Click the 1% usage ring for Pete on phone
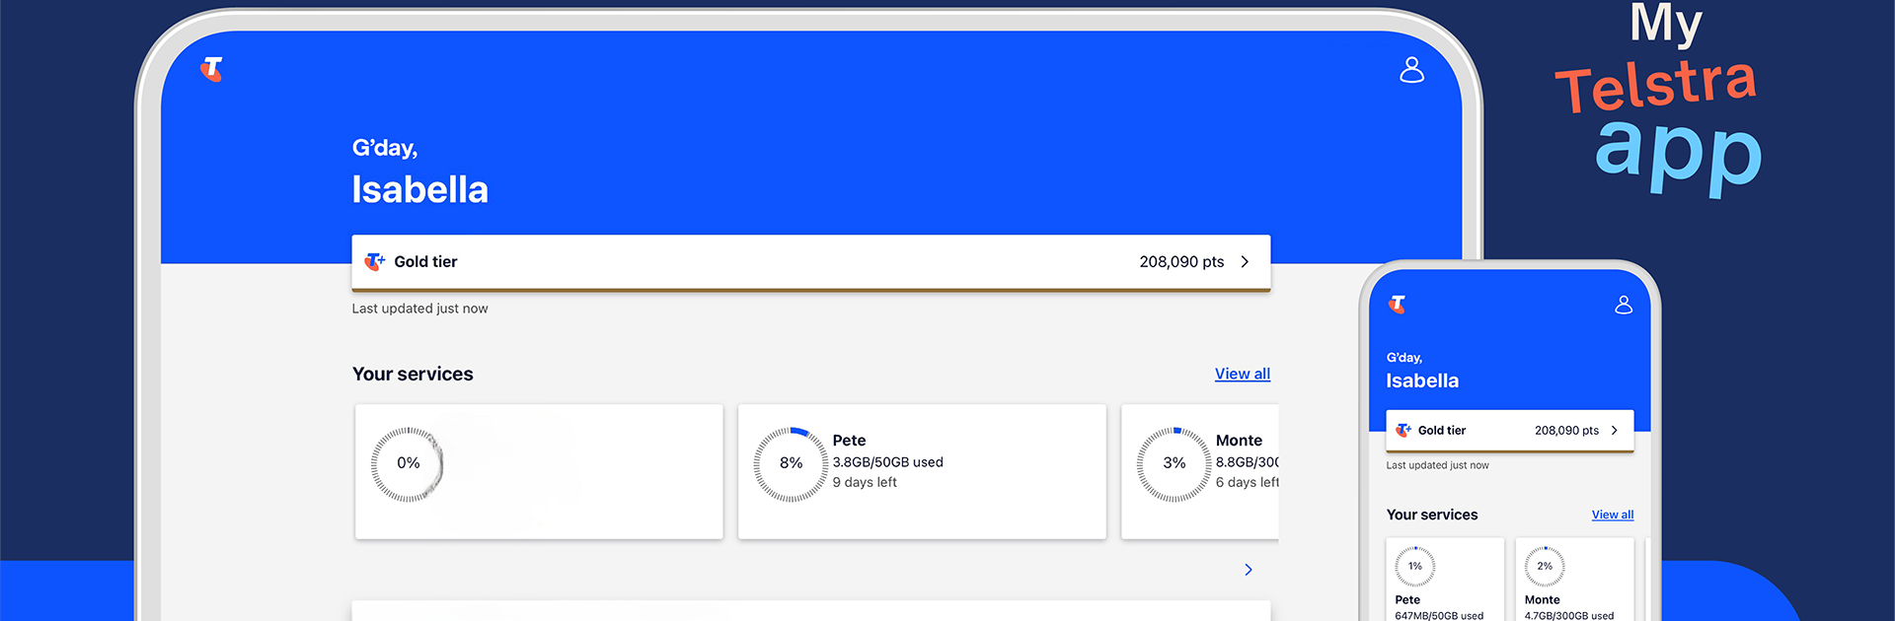This screenshot has height=621, width=1895. (x=1415, y=566)
